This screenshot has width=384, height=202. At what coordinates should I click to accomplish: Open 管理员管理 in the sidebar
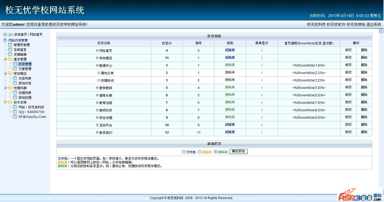[22, 45]
